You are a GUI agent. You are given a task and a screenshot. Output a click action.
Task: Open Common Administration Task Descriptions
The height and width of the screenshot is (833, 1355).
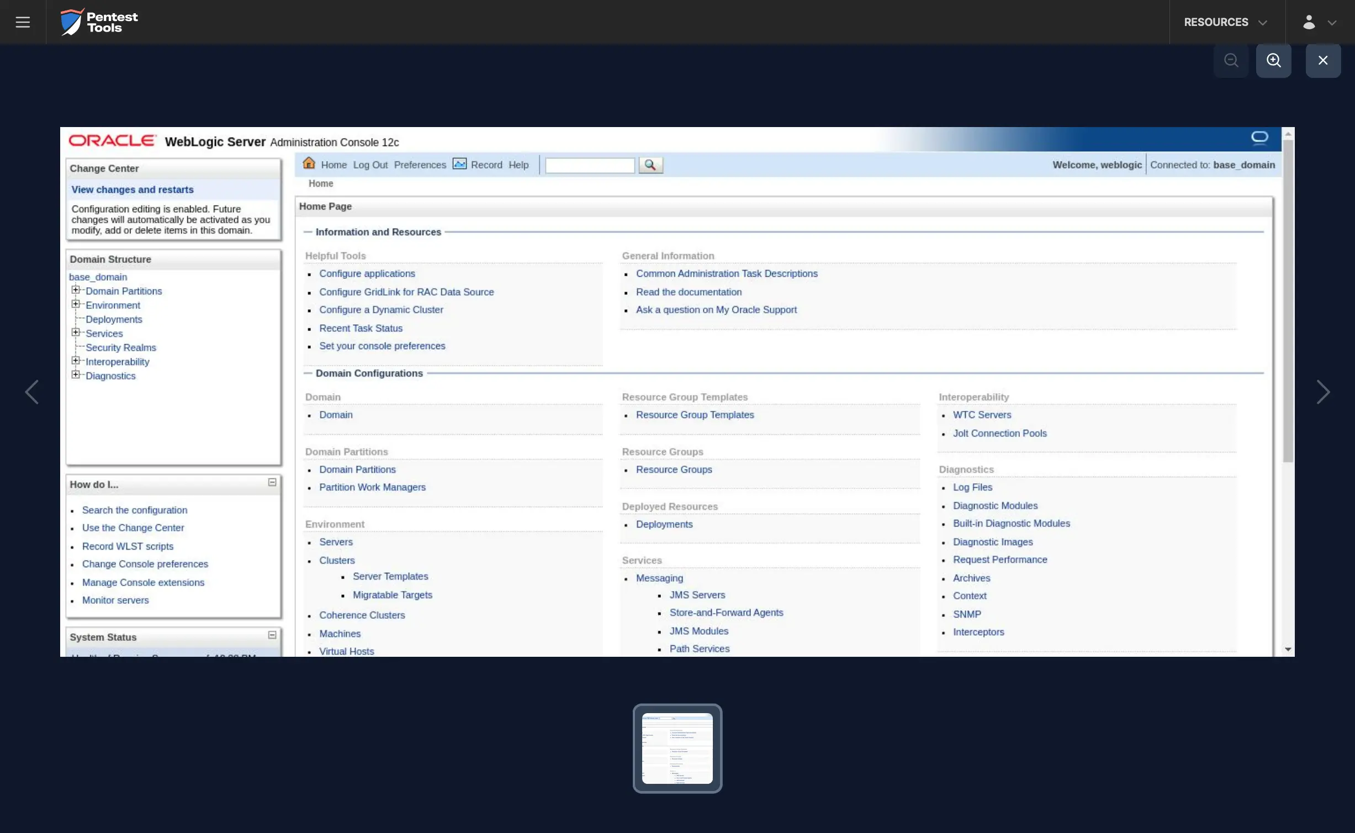[727, 273]
